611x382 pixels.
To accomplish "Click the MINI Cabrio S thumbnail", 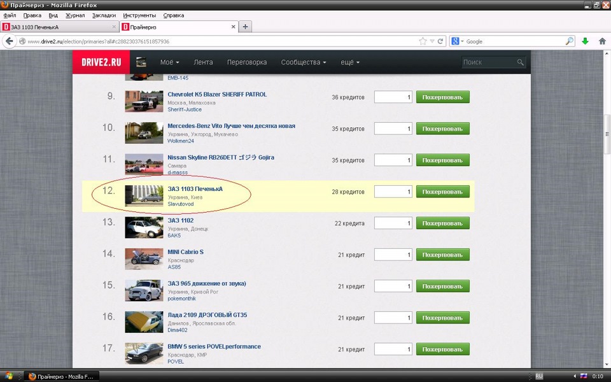I will pos(144,259).
